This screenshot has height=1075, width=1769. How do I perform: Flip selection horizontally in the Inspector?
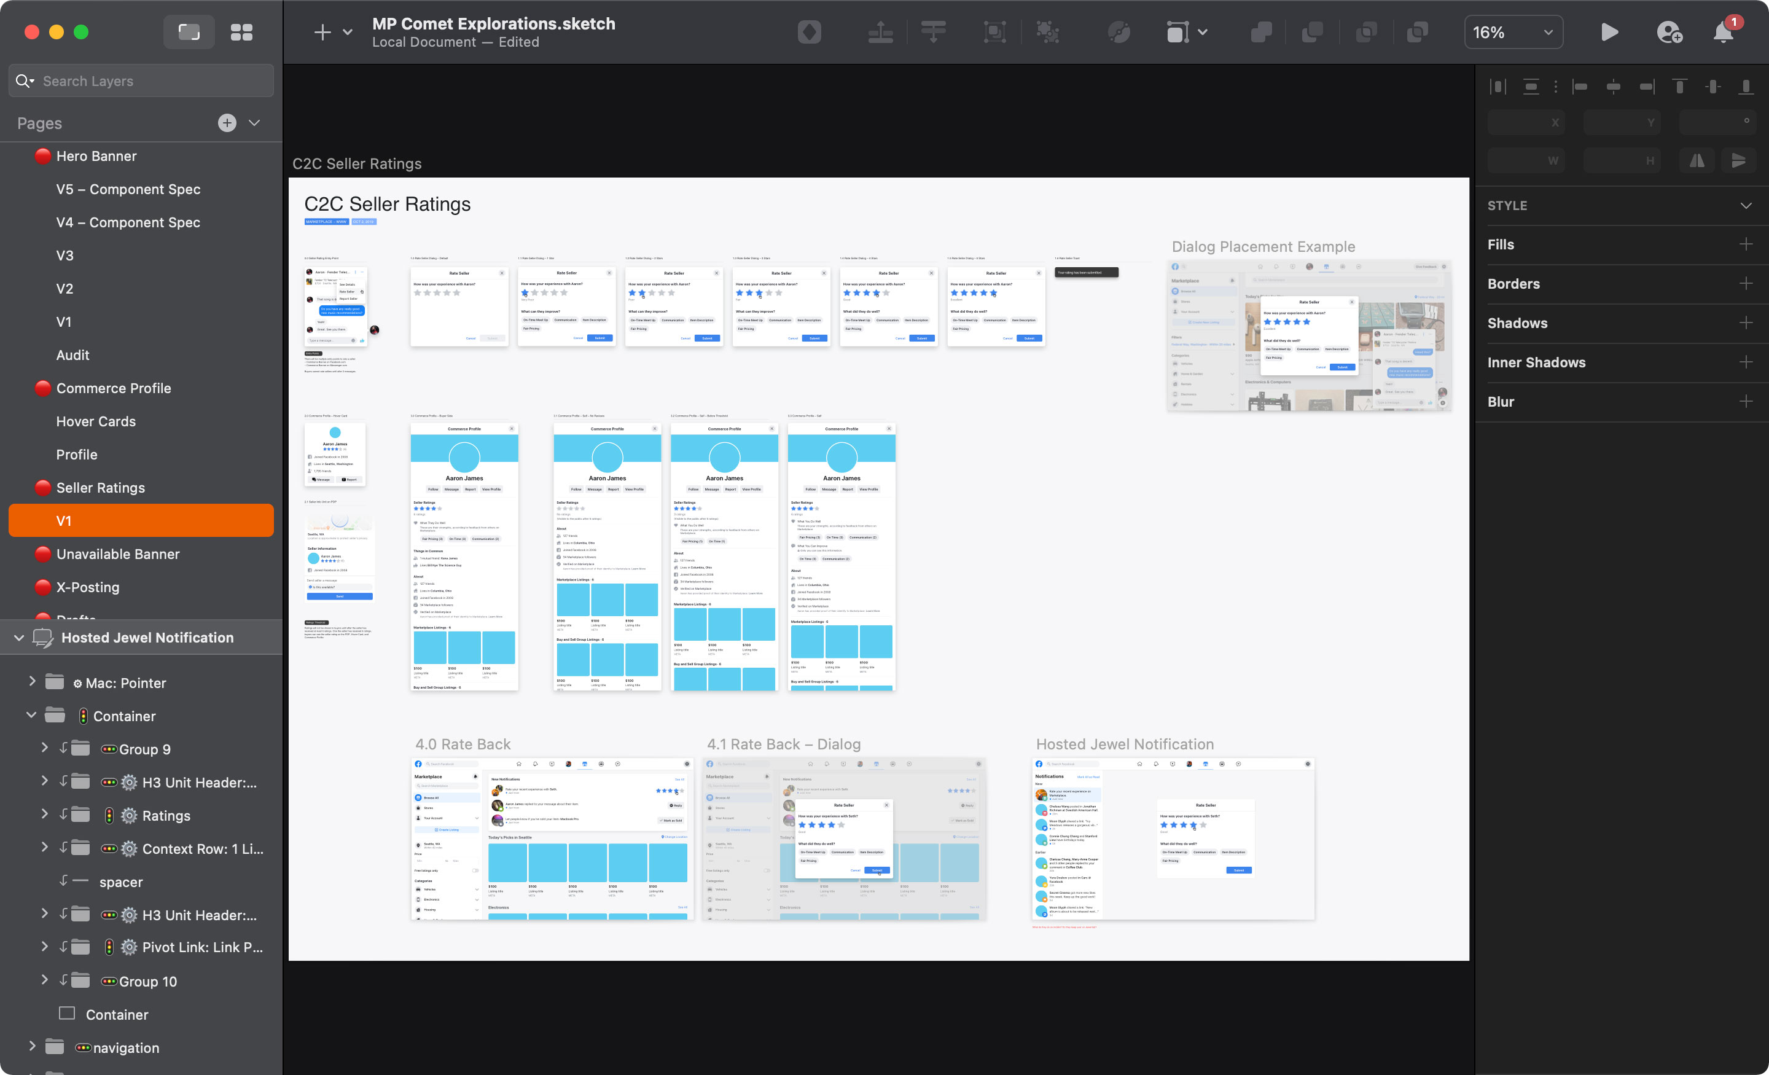pyautogui.click(x=1697, y=161)
